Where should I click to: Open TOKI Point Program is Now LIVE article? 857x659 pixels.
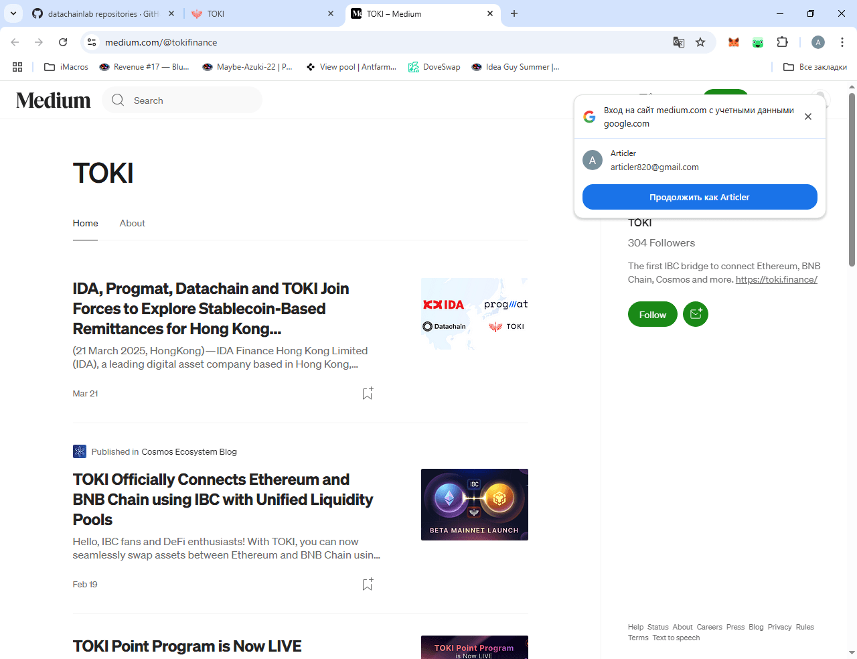point(187,646)
